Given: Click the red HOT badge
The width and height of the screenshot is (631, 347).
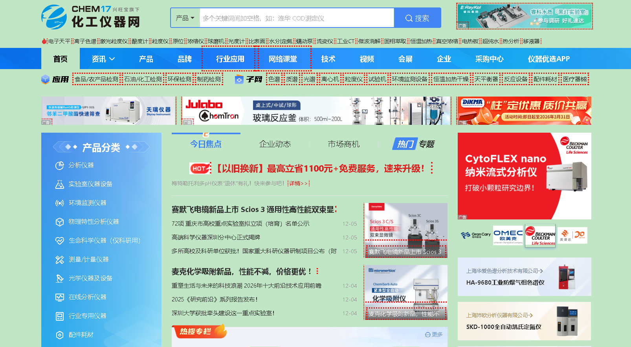Looking at the screenshot, I should click(x=200, y=168).
